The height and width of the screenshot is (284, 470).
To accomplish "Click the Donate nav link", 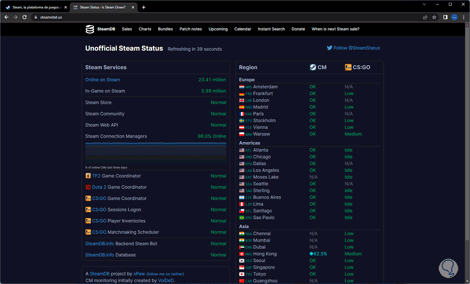I will tap(298, 29).
